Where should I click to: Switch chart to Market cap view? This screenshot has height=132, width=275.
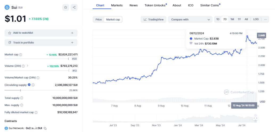tap(113, 19)
